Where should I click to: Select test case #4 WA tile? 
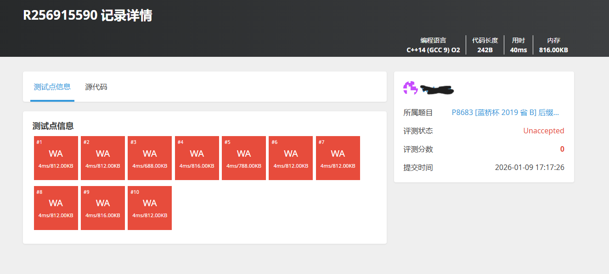click(197, 158)
